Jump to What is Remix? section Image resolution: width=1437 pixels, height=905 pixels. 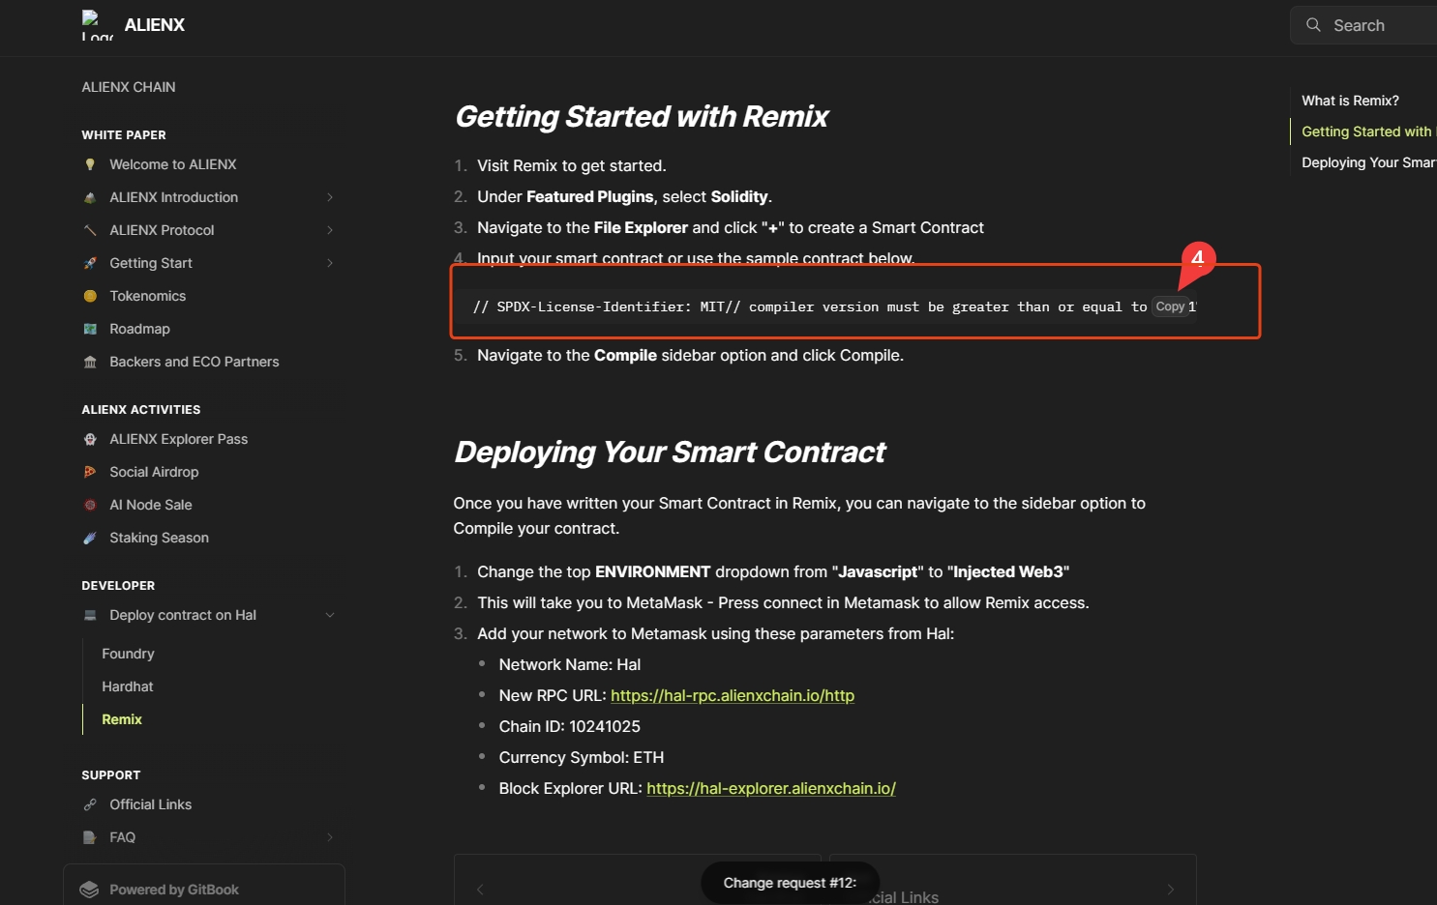point(1350,101)
